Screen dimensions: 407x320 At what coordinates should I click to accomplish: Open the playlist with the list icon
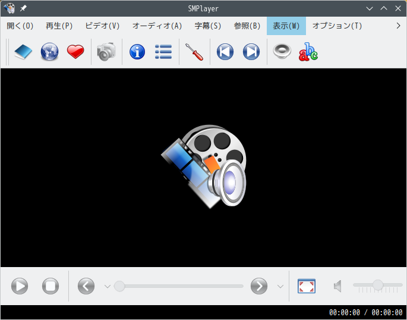click(x=163, y=52)
